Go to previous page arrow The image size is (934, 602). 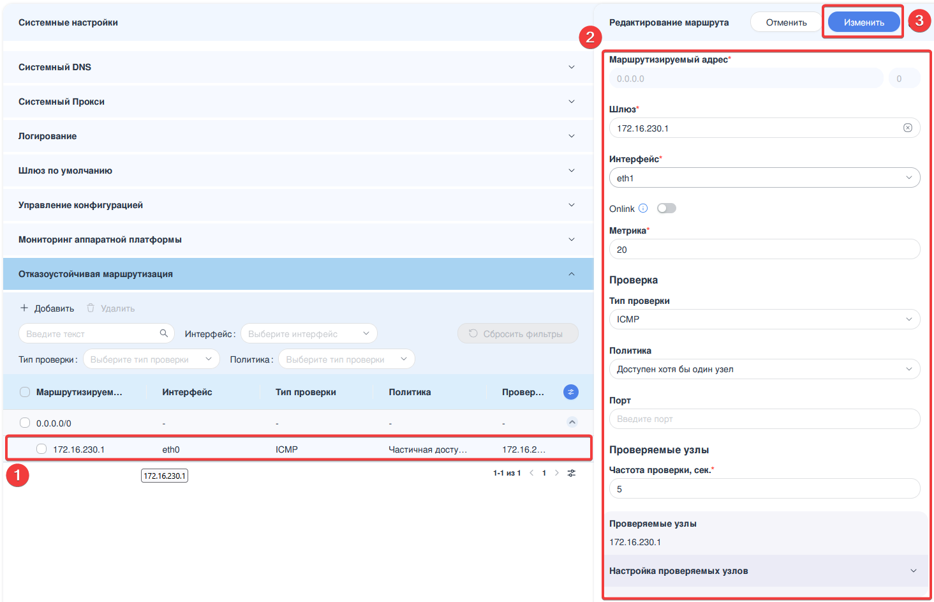pos(531,473)
